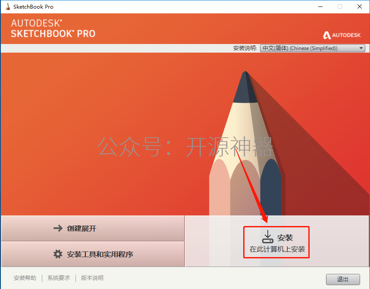The height and width of the screenshot is (289, 370).
Task: Click the SketchBook pencil icon in title bar
Action: [8, 6]
